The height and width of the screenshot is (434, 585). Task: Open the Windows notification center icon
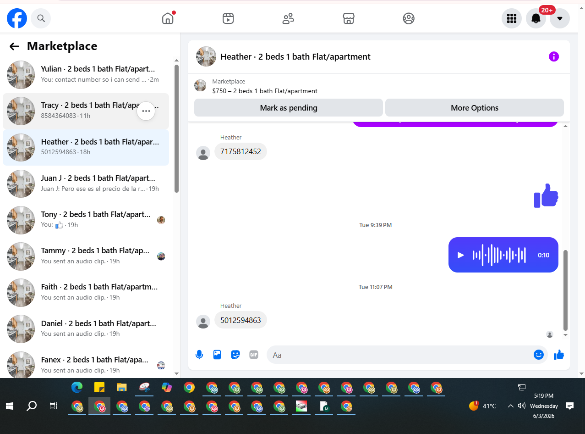tap(570, 406)
